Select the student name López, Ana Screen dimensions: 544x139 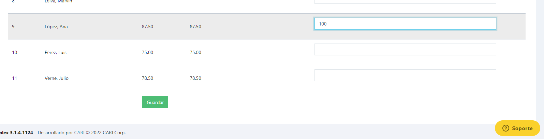pyautogui.click(x=56, y=27)
